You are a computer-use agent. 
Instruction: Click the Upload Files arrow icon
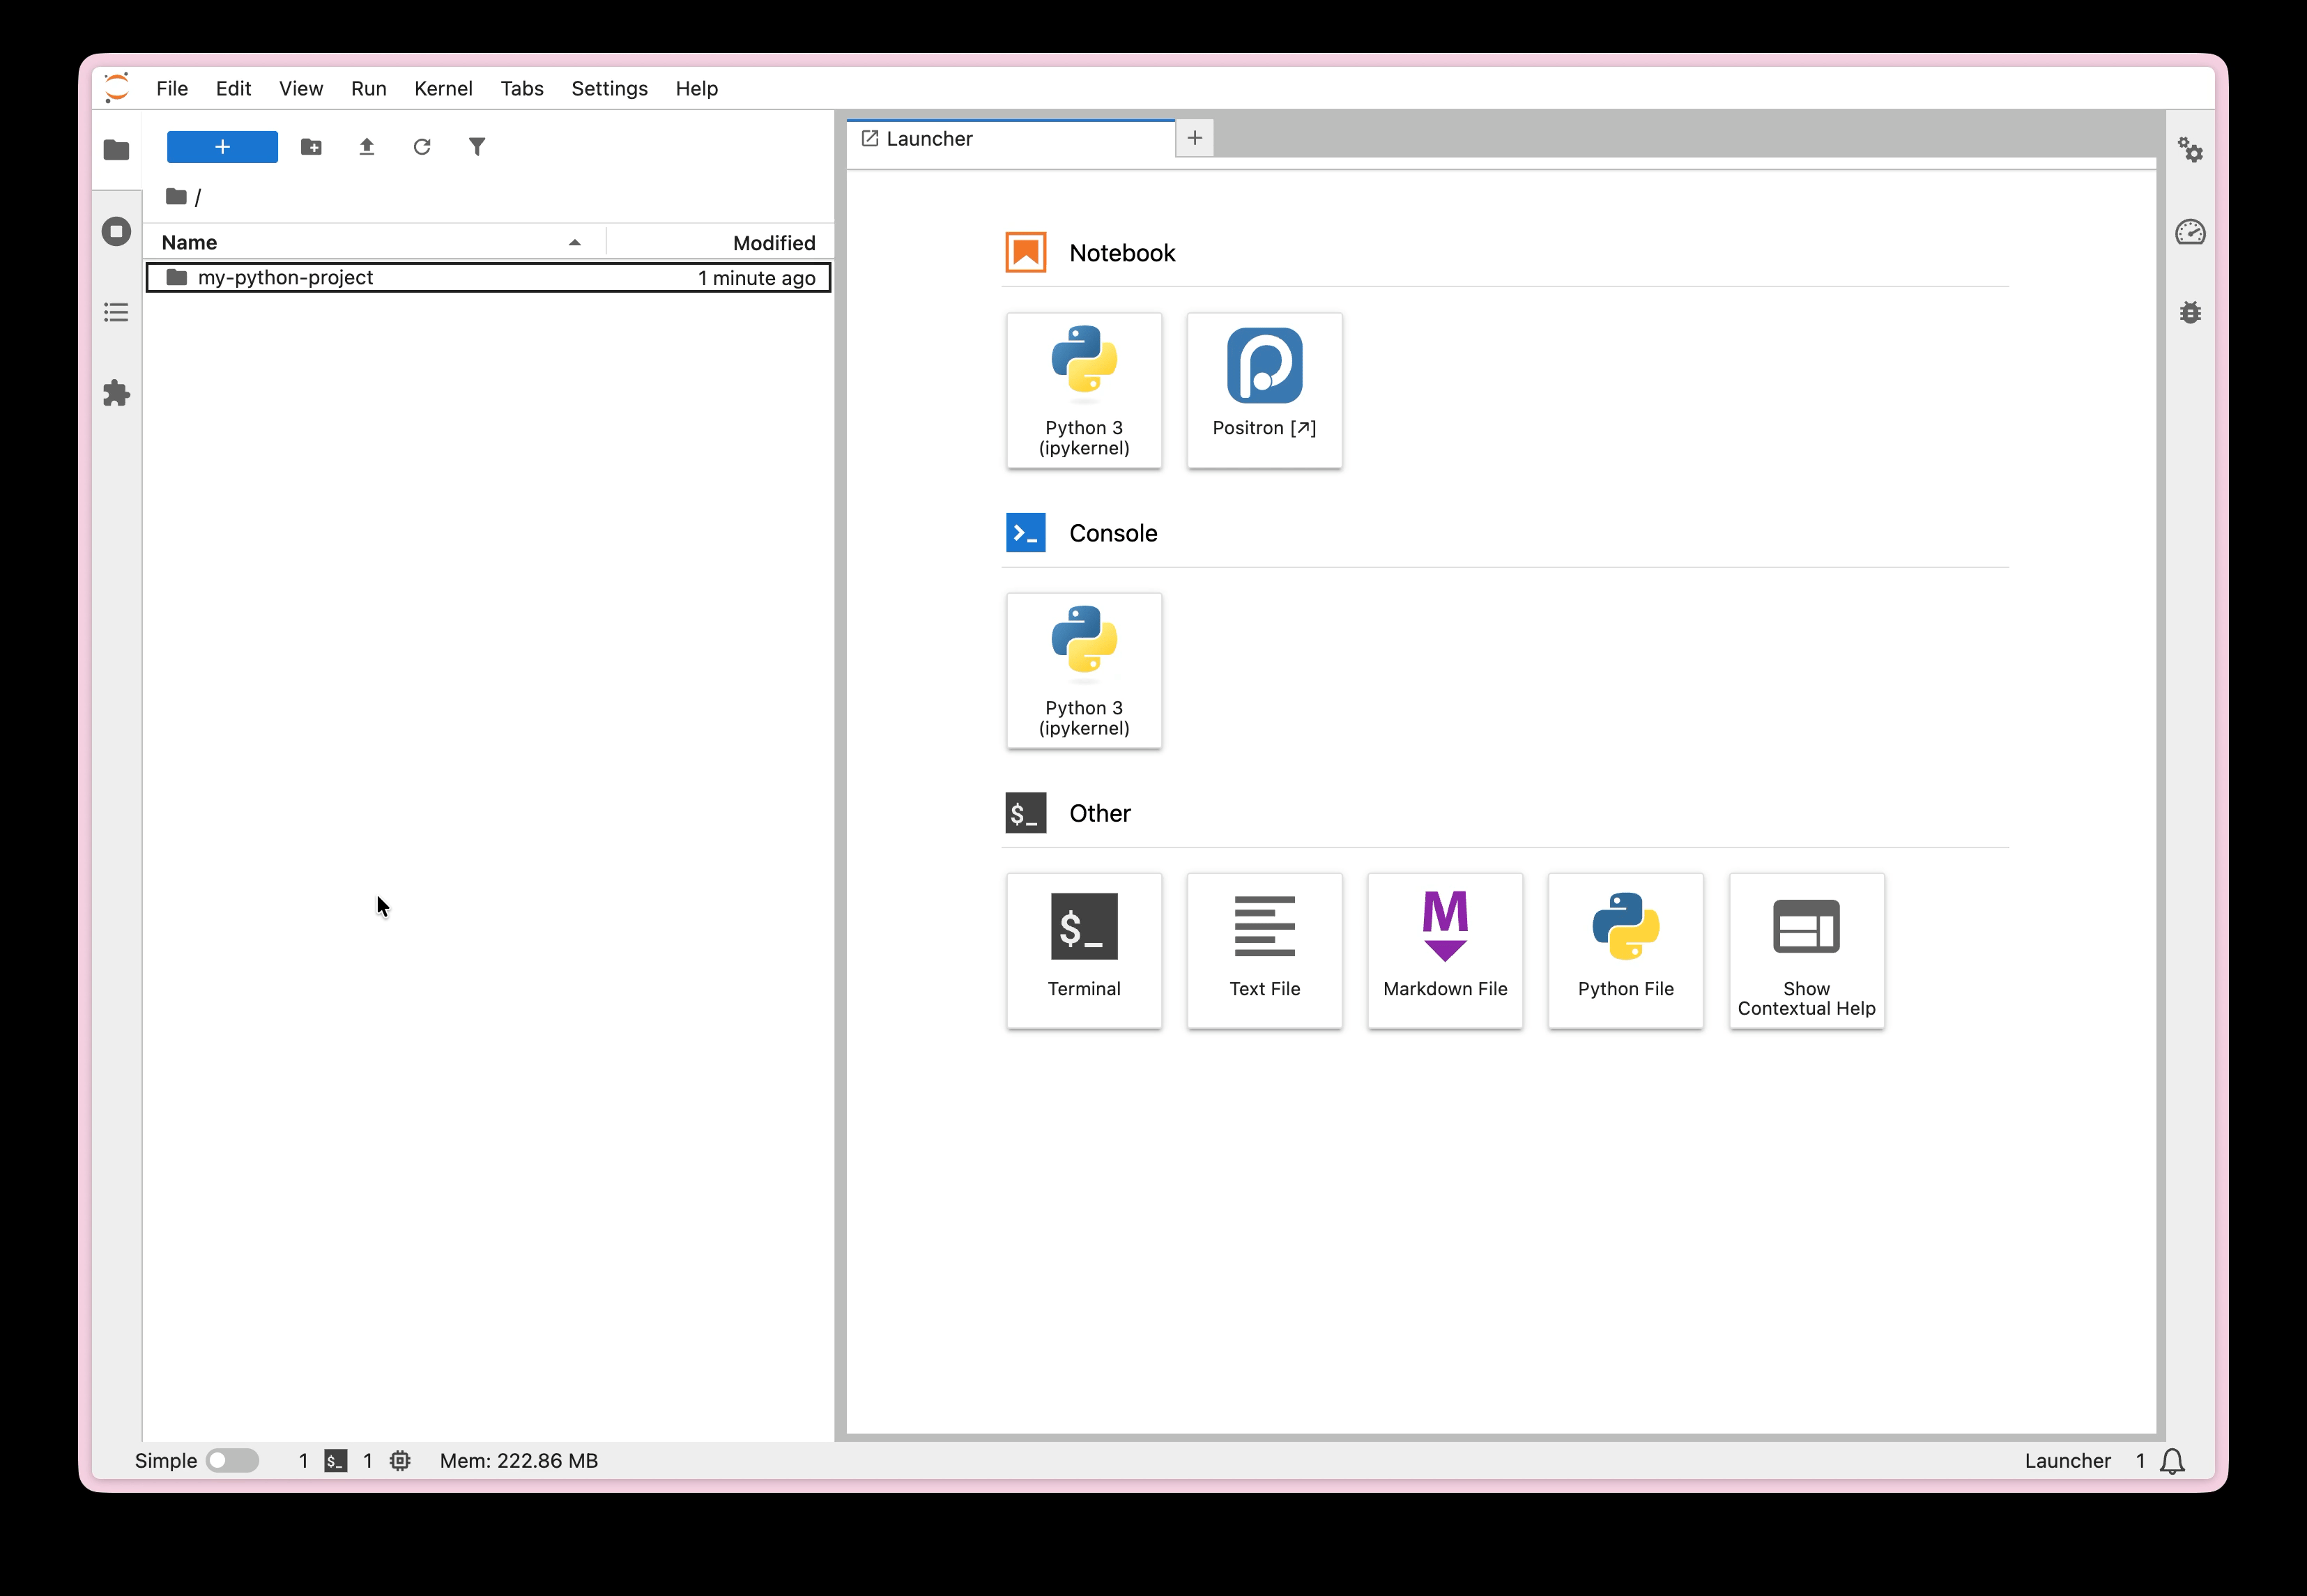click(x=367, y=147)
